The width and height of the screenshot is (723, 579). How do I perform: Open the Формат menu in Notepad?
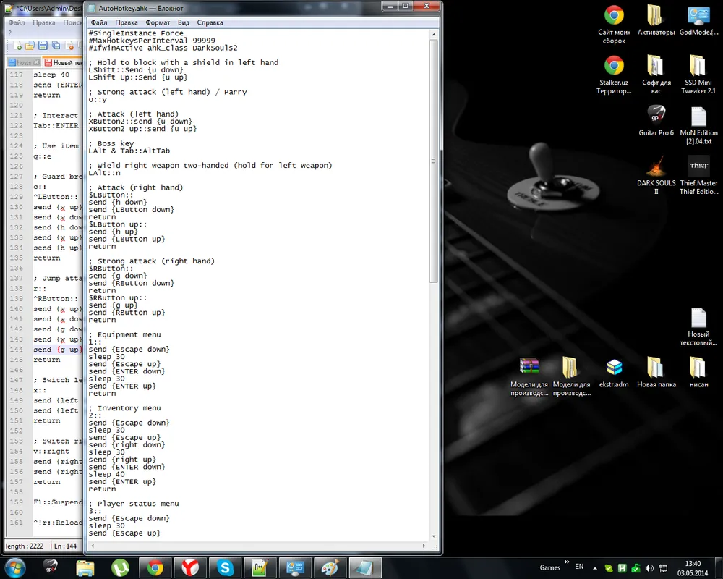(158, 23)
